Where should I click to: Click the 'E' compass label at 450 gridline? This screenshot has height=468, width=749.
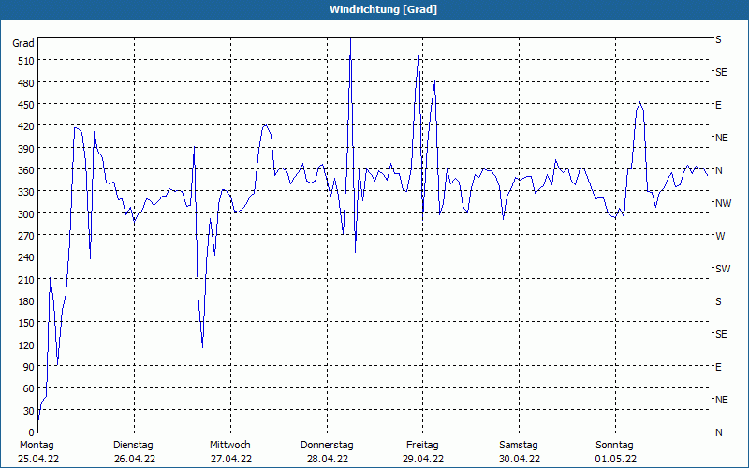click(x=718, y=105)
